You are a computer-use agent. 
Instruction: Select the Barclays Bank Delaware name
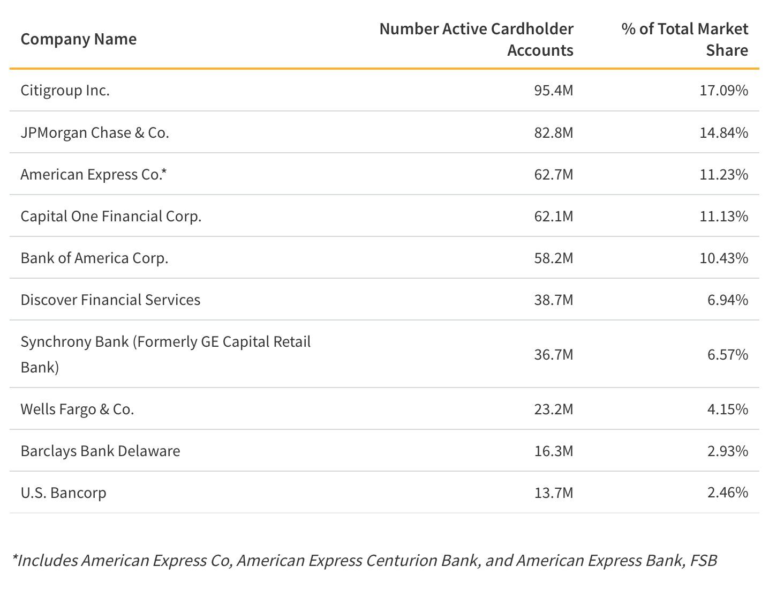pyautogui.click(x=100, y=451)
